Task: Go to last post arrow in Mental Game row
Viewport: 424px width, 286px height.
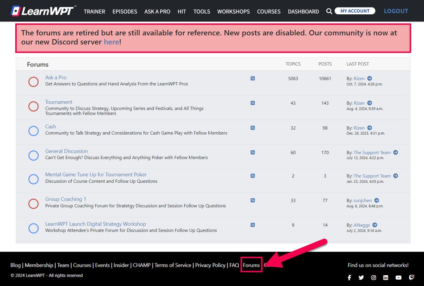Action: (396, 176)
